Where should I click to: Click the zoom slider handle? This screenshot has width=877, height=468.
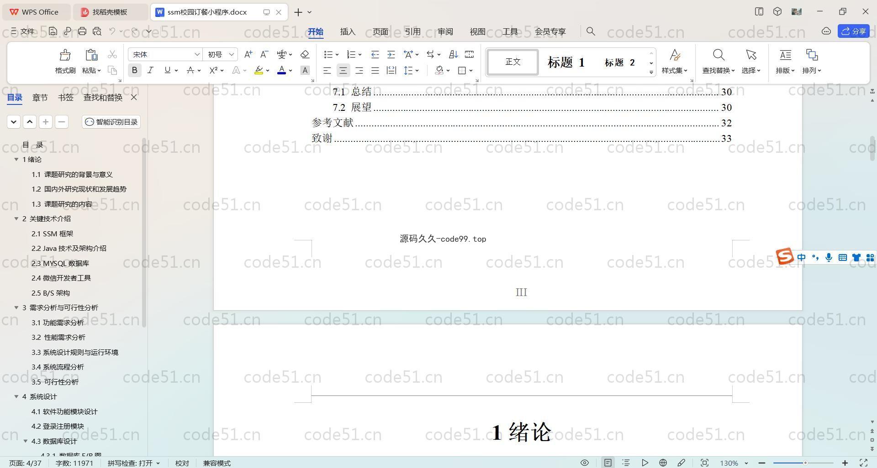coord(805,463)
